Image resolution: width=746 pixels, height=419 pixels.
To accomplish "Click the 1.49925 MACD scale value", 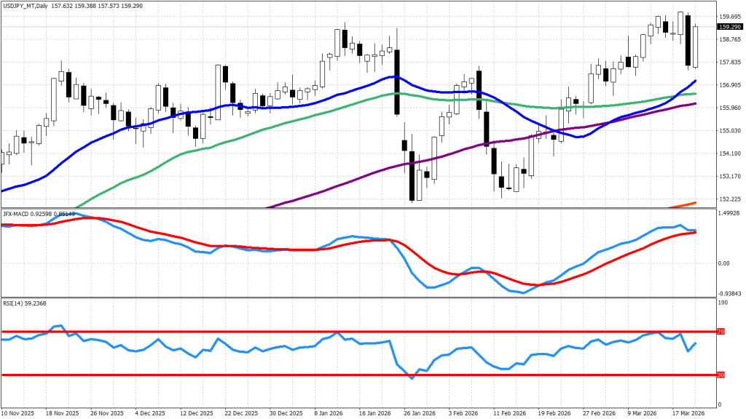I will tap(730, 214).
